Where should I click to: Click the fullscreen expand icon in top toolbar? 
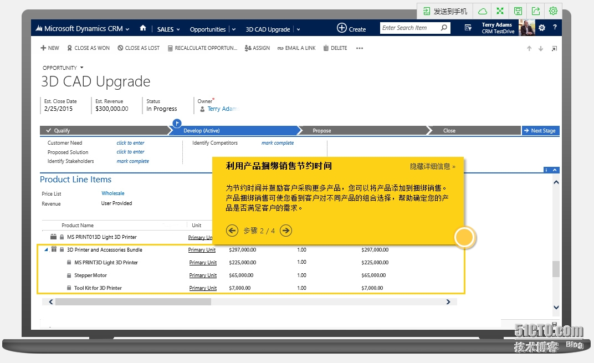(x=500, y=11)
